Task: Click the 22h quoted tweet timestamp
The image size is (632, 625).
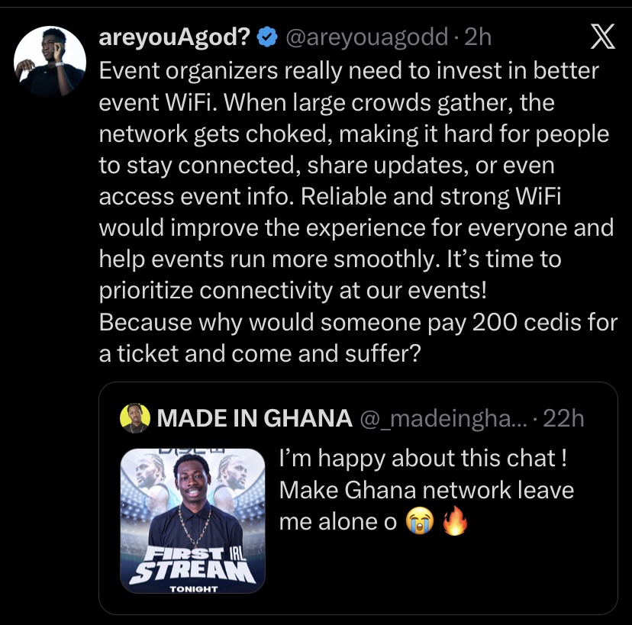Action: click(564, 418)
